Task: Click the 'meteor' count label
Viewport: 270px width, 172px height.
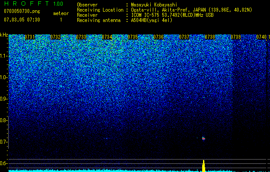Action: coord(61,13)
